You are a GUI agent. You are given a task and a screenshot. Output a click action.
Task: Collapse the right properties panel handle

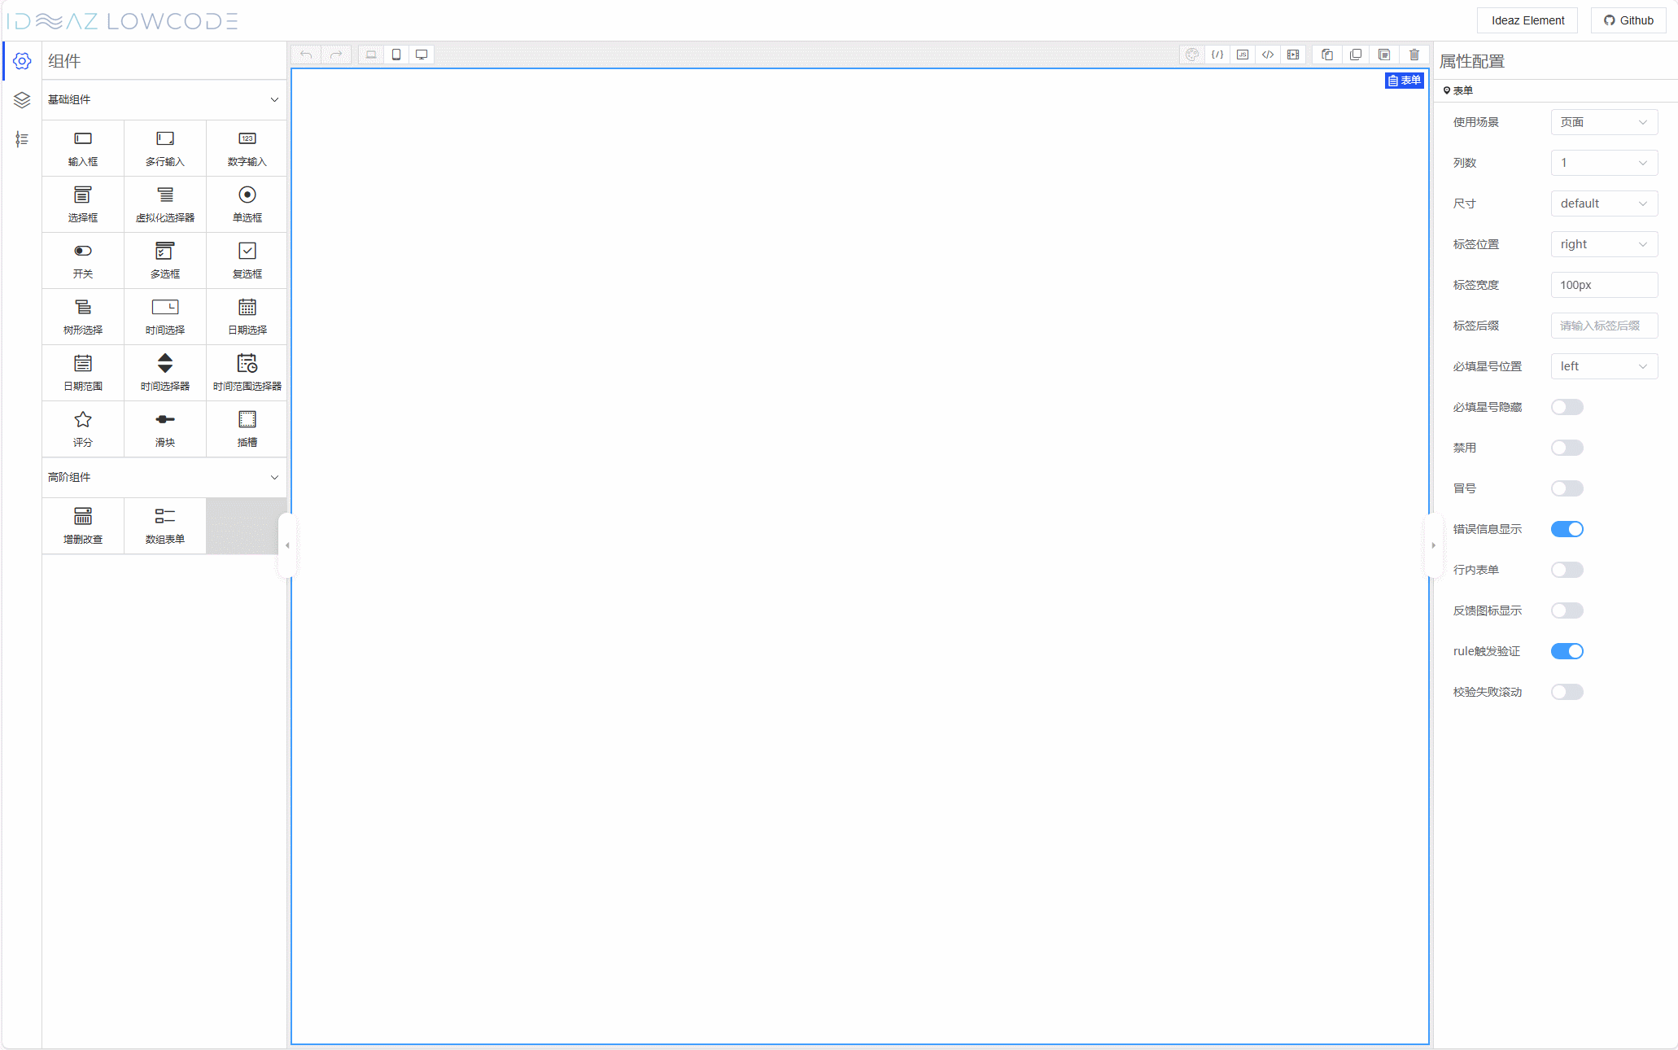[x=1433, y=545]
